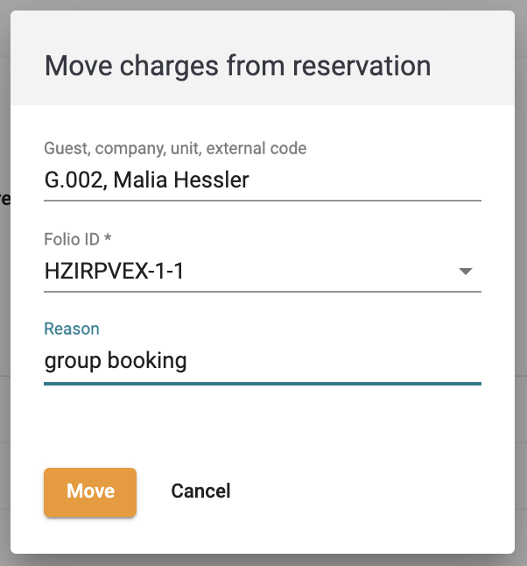This screenshot has height=566, width=527.
Task: Place cursor after 'Hessler' in guest field
Action: coord(250,180)
